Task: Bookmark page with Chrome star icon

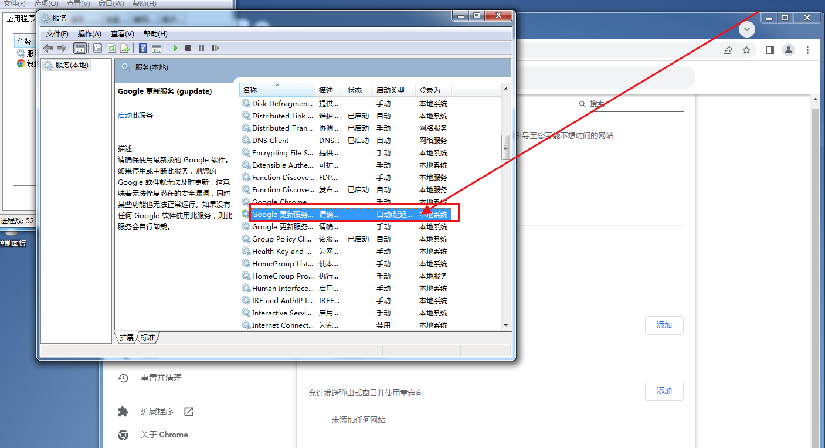Action: [746, 50]
